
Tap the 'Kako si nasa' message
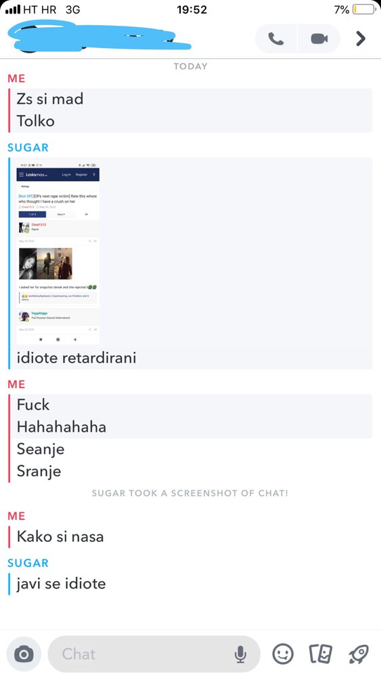click(60, 536)
